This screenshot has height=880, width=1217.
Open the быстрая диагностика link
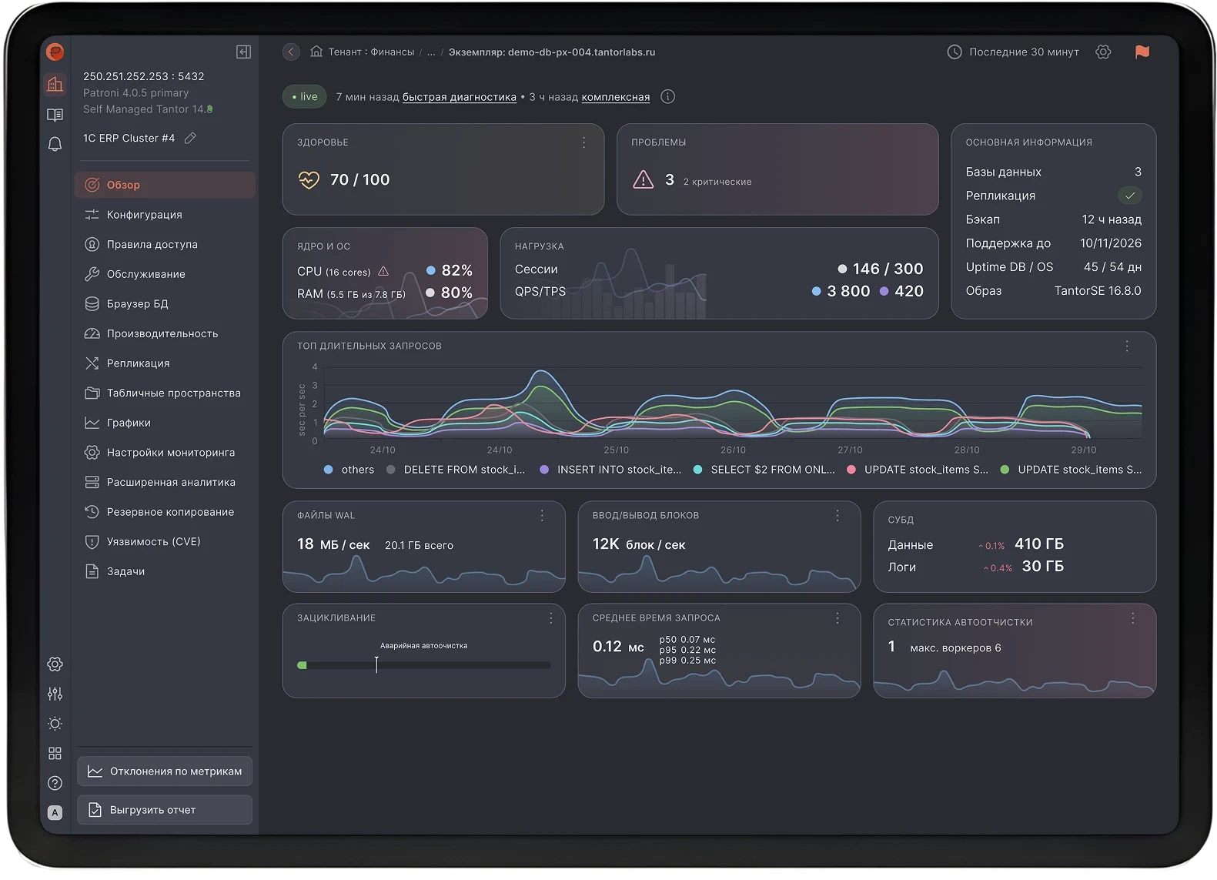click(x=460, y=97)
